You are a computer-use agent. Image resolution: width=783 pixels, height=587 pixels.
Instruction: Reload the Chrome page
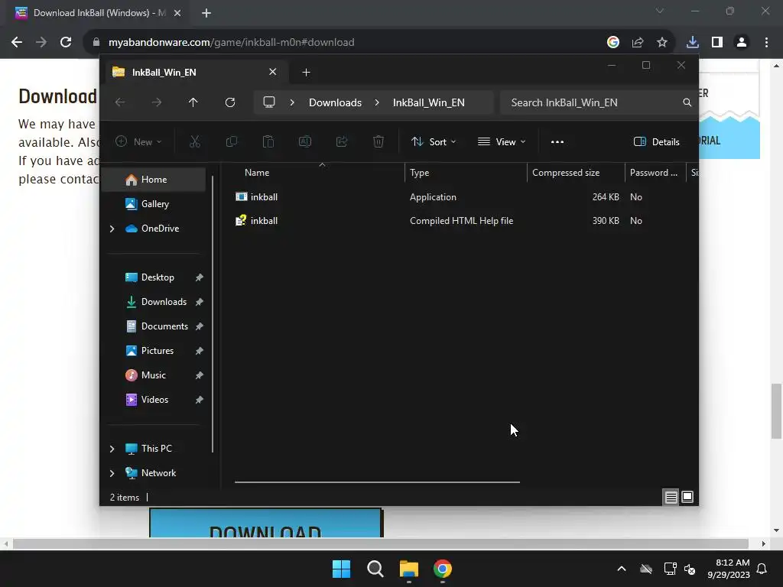tap(66, 43)
